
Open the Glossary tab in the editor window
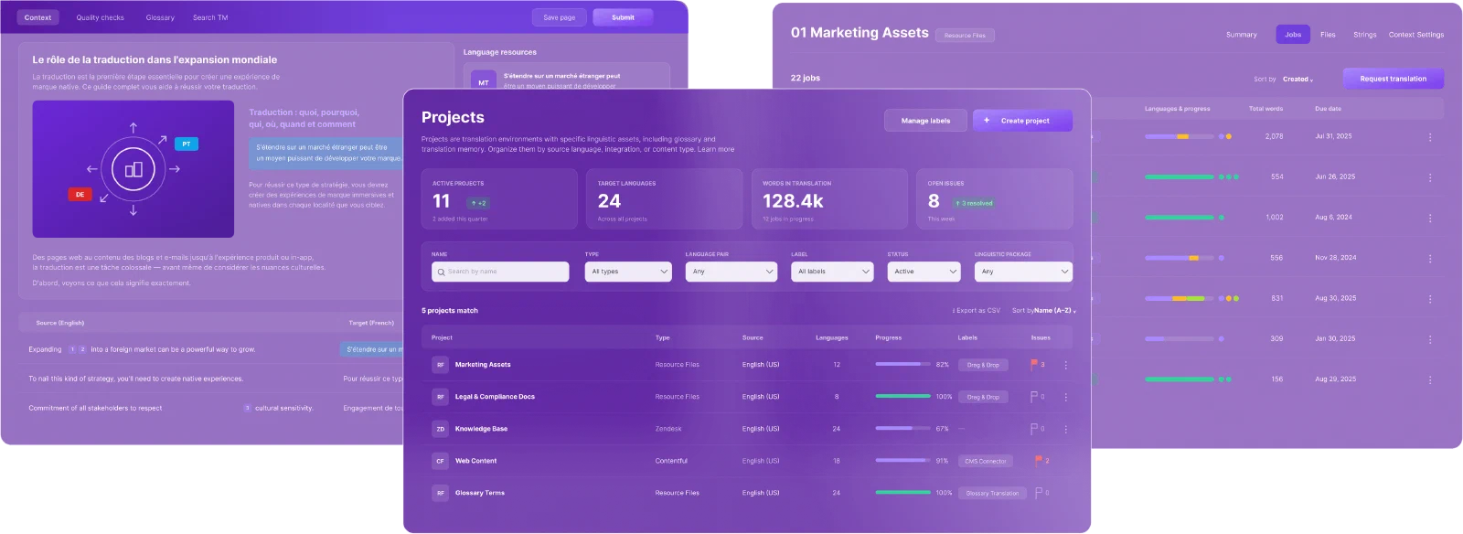coord(160,17)
